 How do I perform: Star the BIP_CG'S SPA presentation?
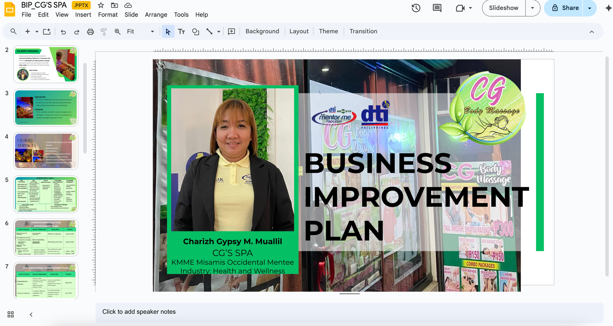(x=101, y=5)
